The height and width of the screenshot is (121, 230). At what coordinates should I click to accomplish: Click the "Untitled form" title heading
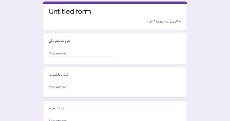coord(70,12)
